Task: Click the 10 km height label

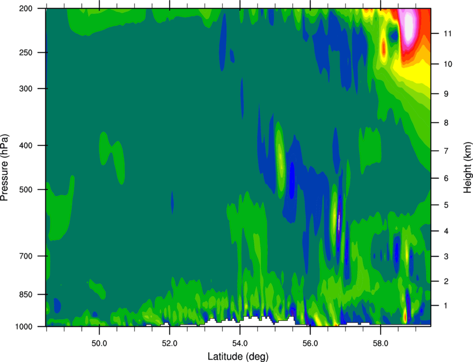Action: (x=447, y=64)
